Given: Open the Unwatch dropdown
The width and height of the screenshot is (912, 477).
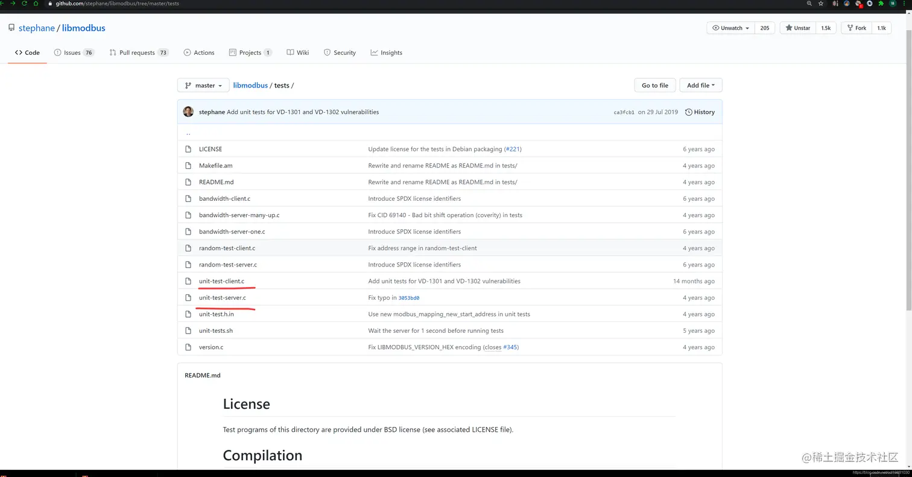Looking at the screenshot, I should pyautogui.click(x=730, y=28).
